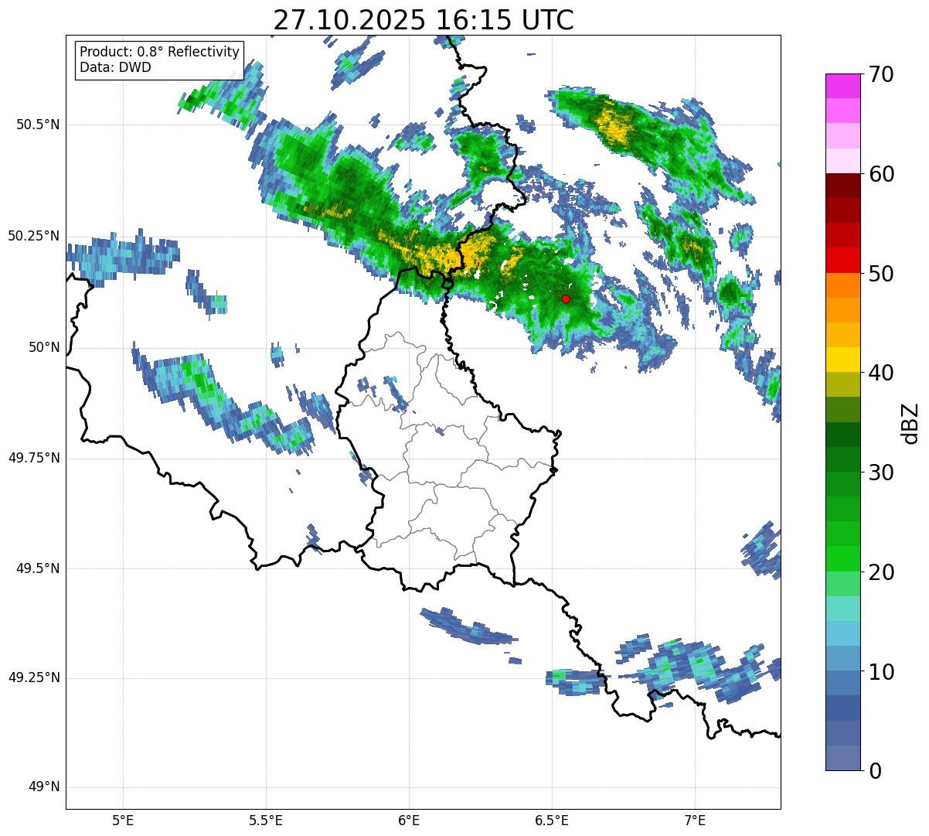Click the 'Product: 0.8° Reflectivity' label

pos(160,52)
